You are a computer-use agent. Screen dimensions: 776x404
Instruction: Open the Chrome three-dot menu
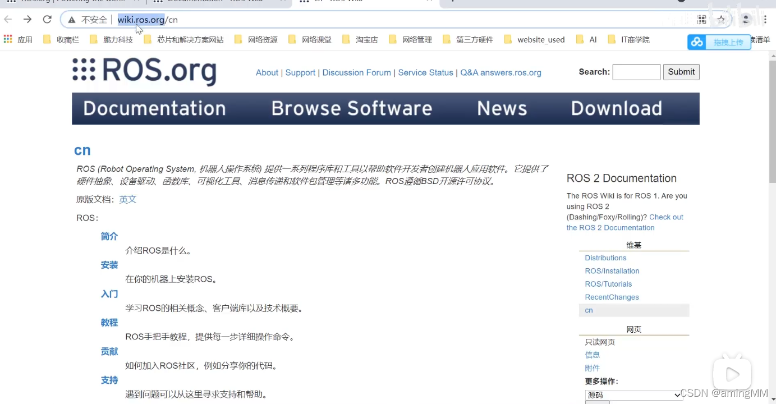765,20
